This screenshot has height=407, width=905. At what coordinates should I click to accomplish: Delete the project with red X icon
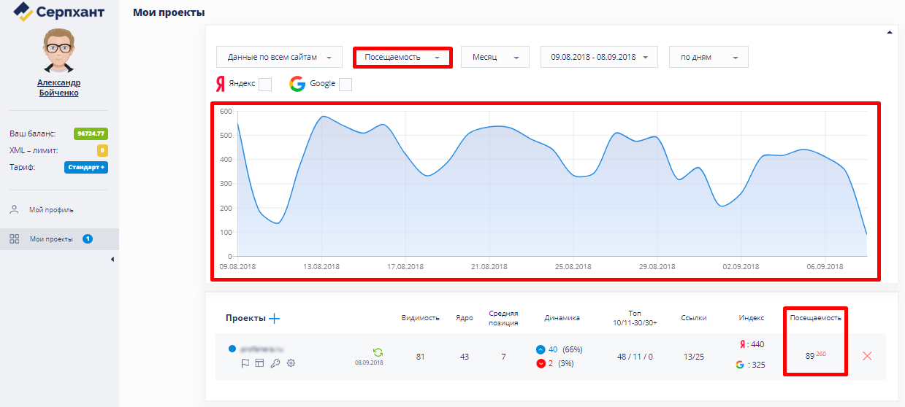[867, 356]
